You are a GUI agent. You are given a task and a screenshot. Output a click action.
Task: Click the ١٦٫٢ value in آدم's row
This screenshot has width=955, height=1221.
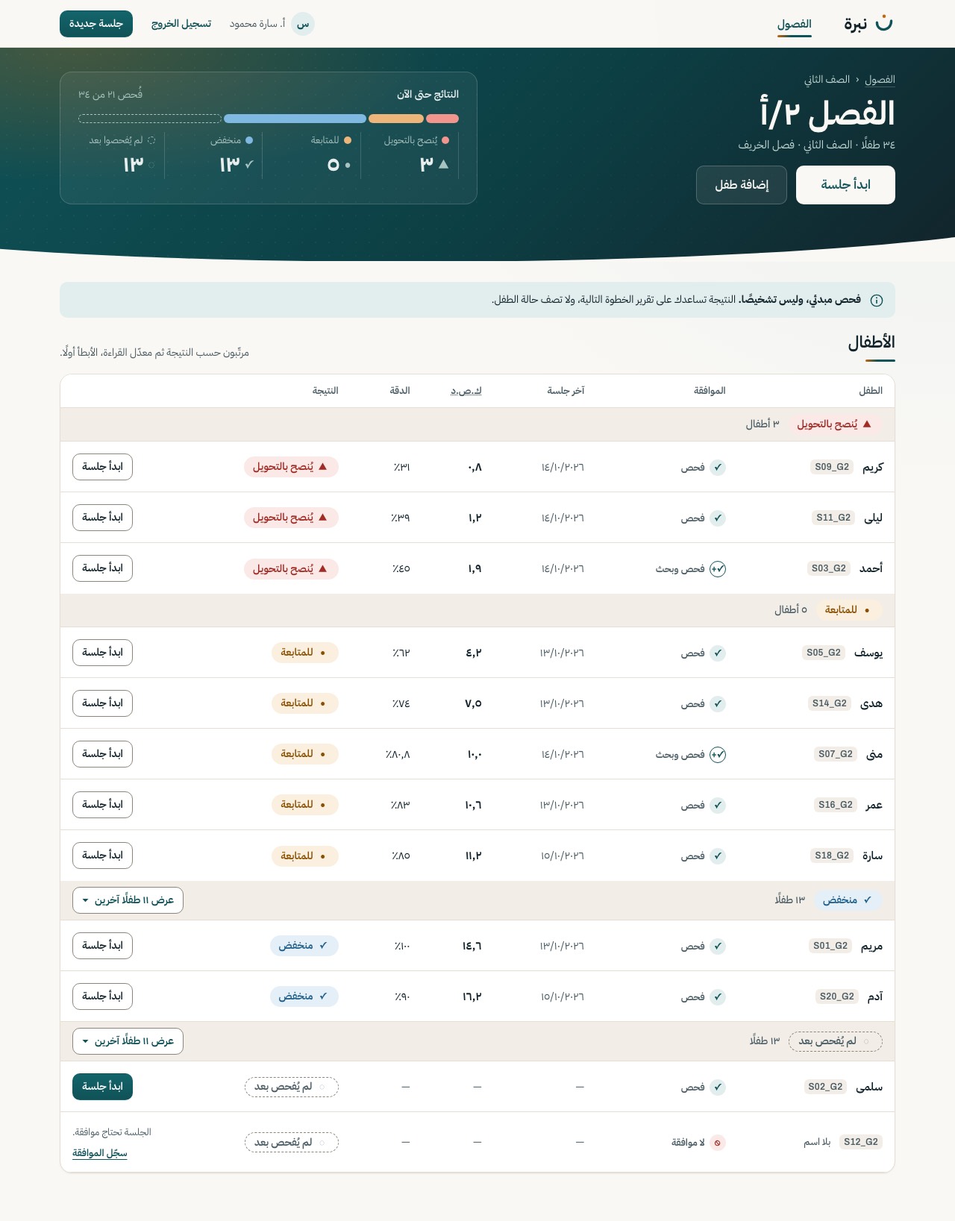pos(472,997)
